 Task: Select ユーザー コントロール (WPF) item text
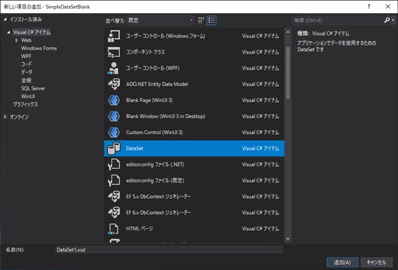153,68
